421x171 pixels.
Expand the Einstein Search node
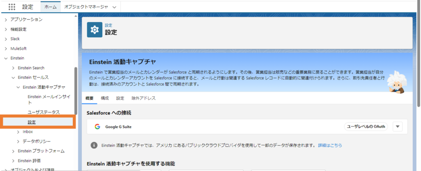[x=14, y=68]
